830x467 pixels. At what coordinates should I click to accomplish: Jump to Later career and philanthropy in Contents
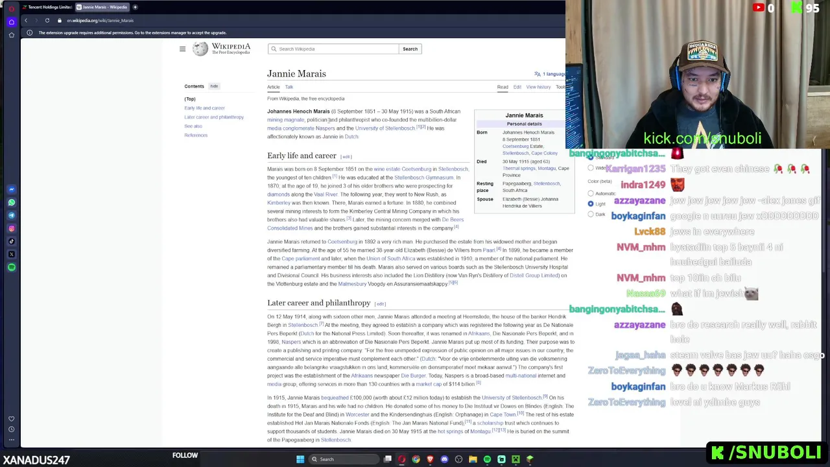[x=214, y=117]
